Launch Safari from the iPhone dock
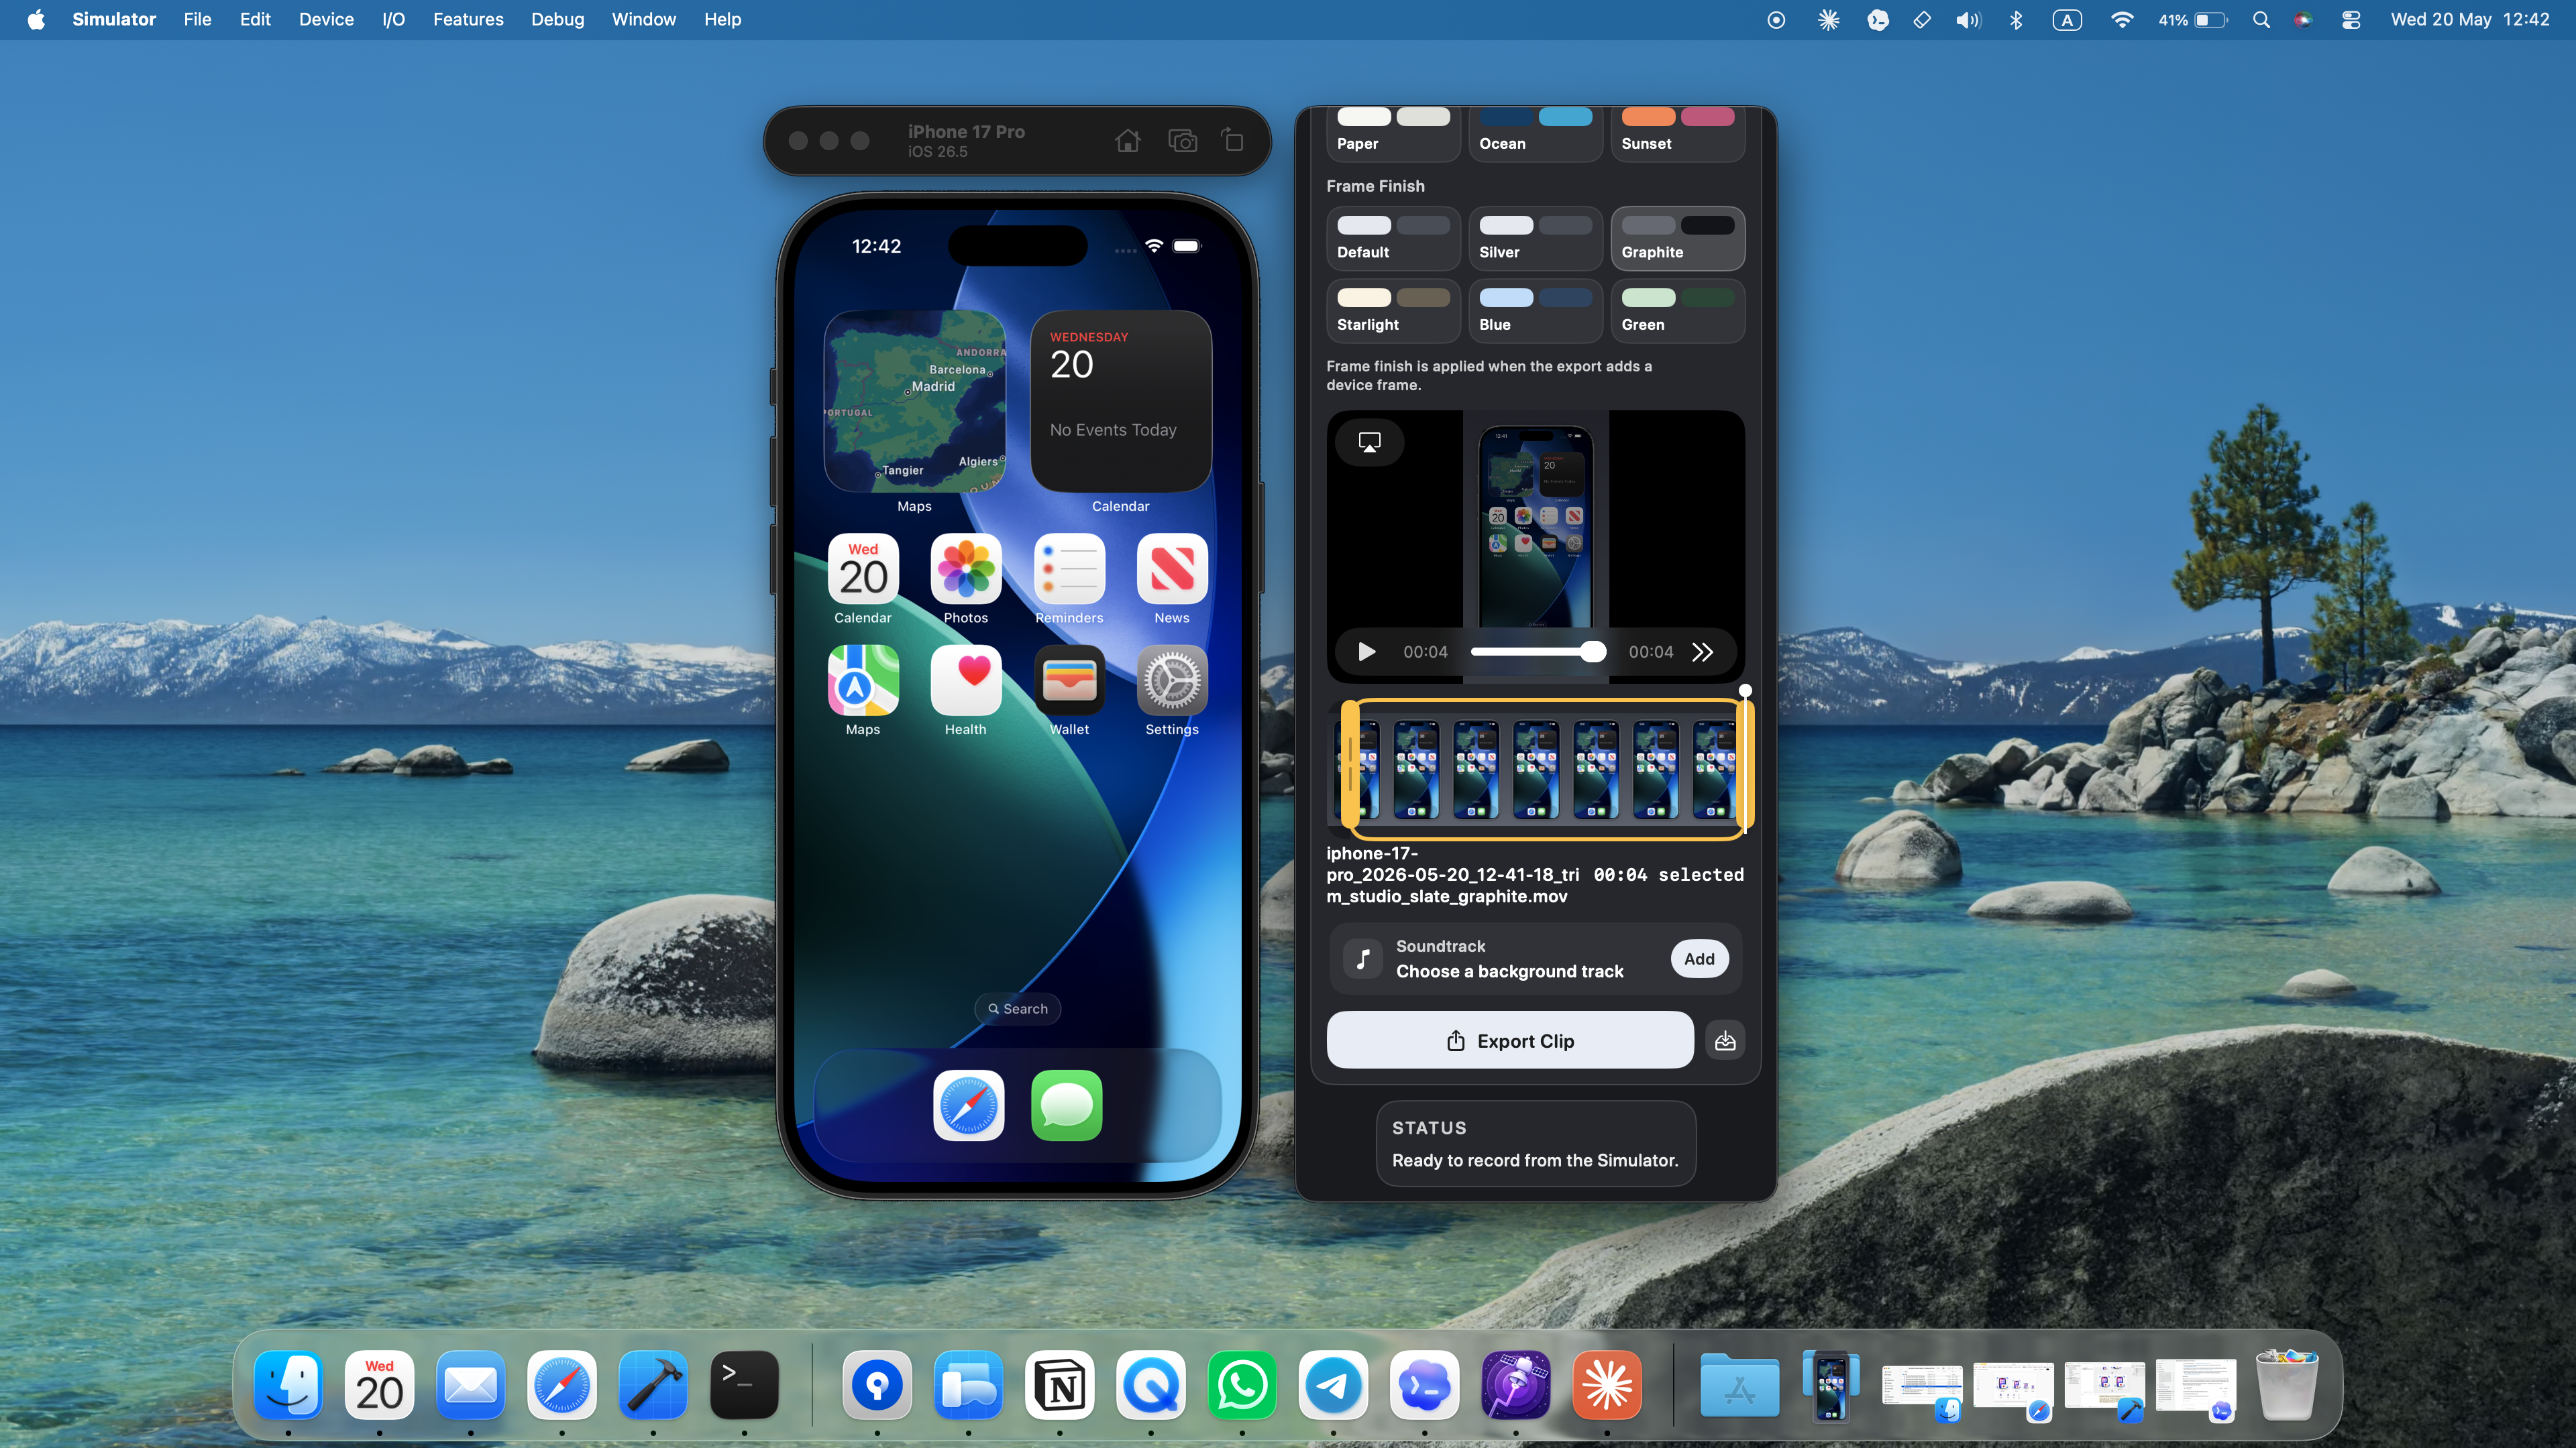The height and width of the screenshot is (1448, 2576). pyautogui.click(x=968, y=1105)
